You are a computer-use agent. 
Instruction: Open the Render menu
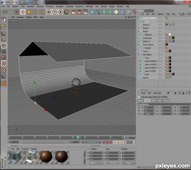(104, 6)
